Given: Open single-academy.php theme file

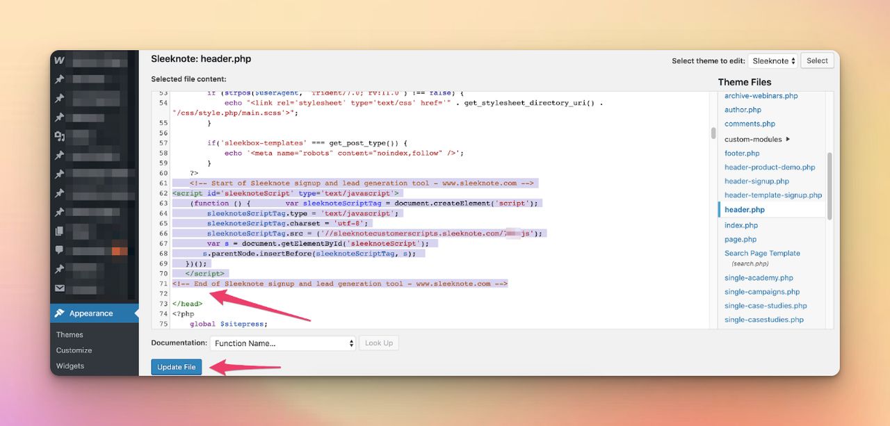Looking at the screenshot, I should pyautogui.click(x=759, y=278).
